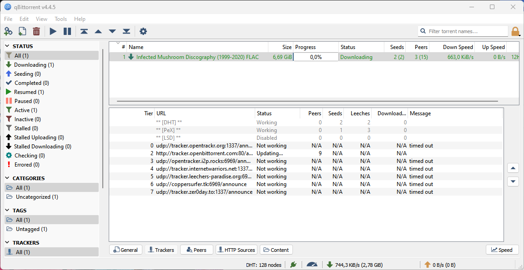Select the Untagged (1) tag filter
This screenshot has width=524, height=270.
(x=52, y=229)
